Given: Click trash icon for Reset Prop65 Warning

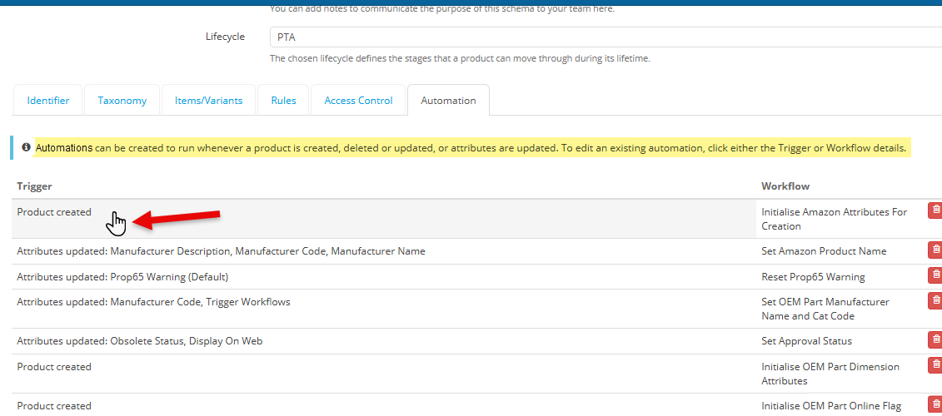Looking at the screenshot, I should [935, 275].
